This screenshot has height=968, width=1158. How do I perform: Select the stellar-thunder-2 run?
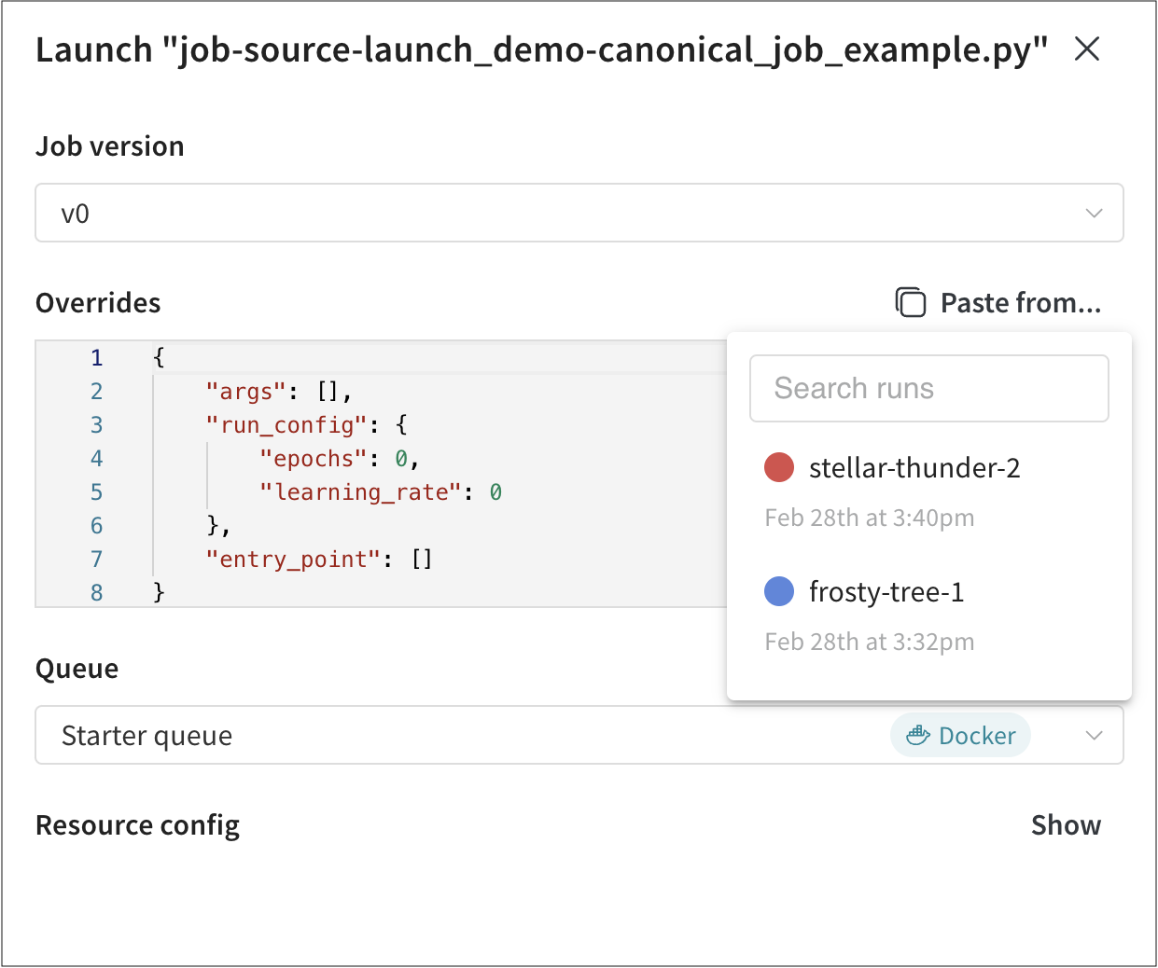914,467
